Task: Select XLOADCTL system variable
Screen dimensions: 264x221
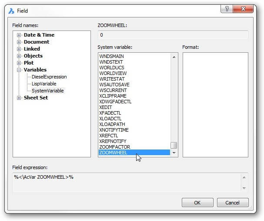Action: click(x=134, y=119)
